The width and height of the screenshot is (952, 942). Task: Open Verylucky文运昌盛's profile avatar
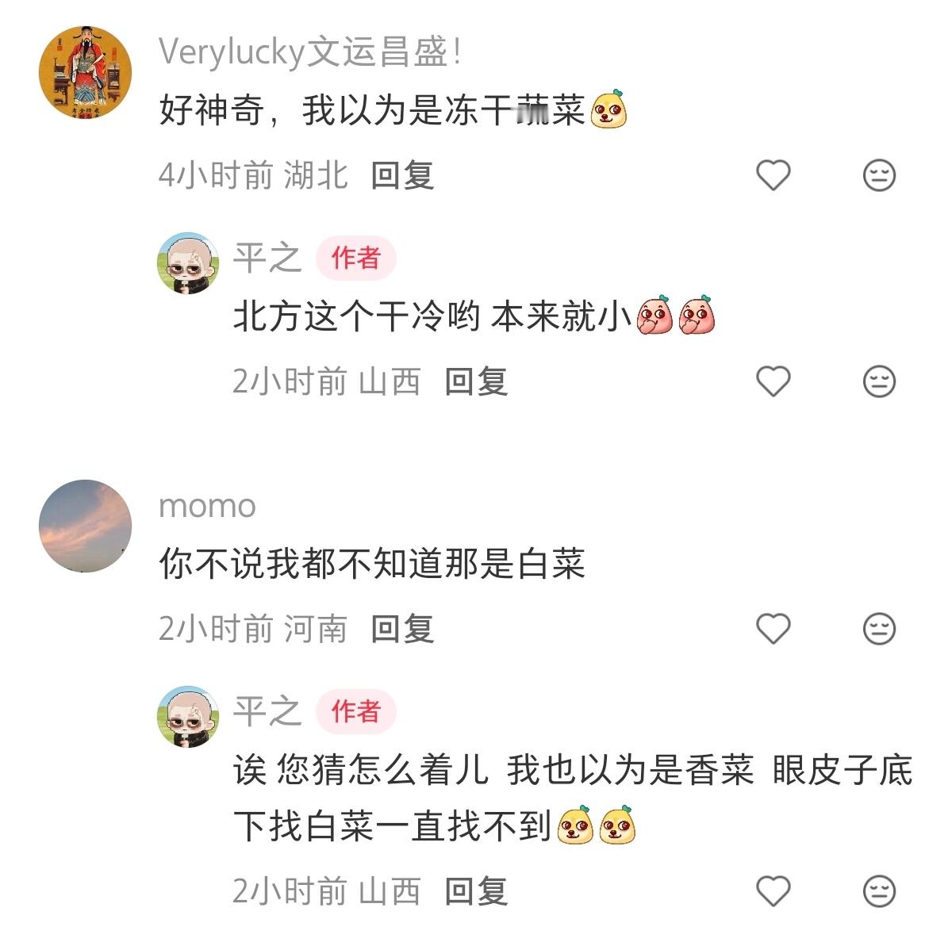[x=85, y=71]
